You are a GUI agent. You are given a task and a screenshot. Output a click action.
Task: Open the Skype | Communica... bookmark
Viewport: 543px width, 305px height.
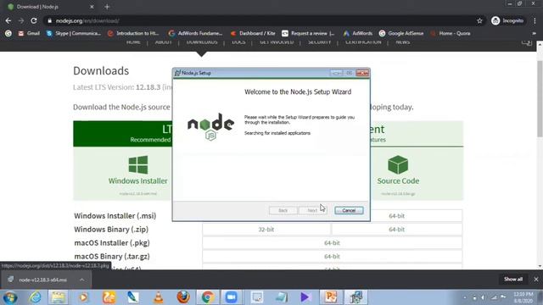point(74,34)
